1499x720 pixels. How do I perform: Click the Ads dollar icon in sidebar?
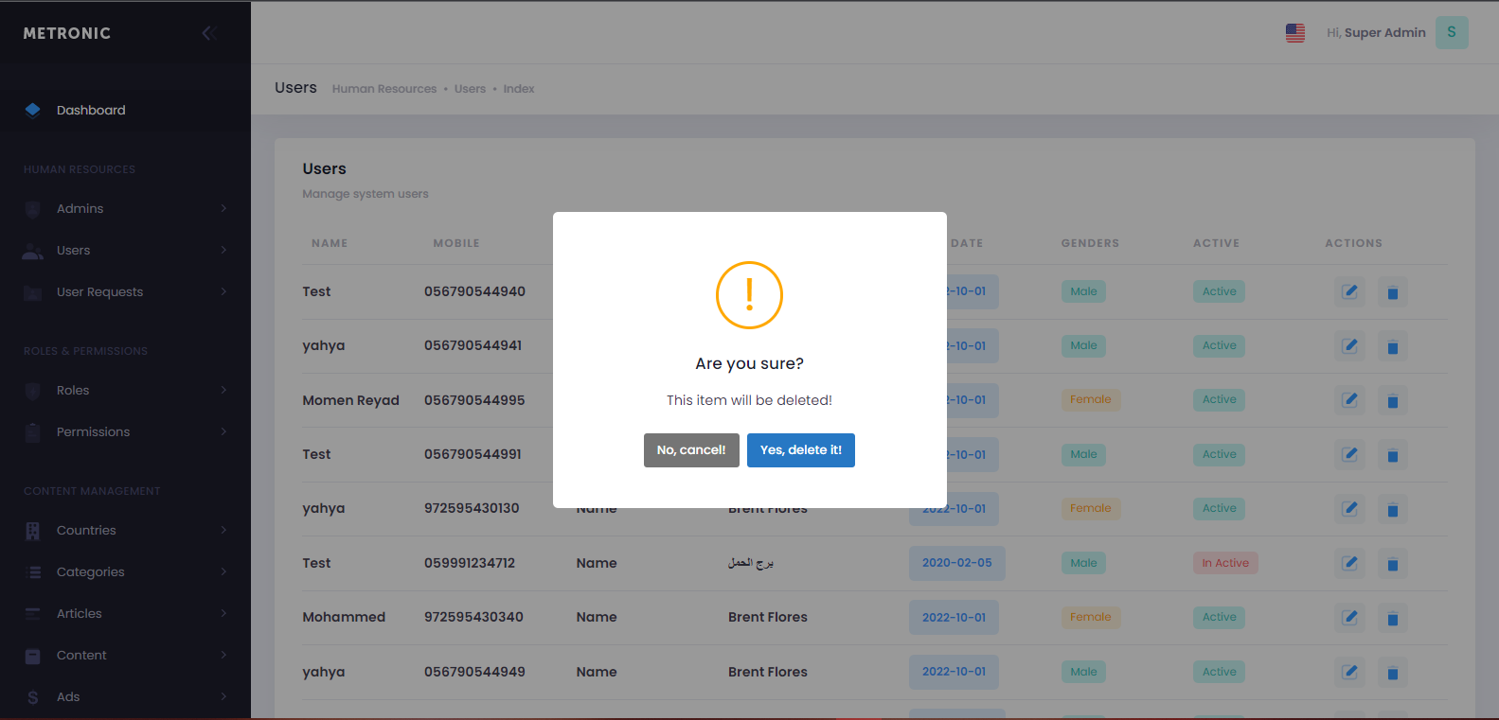tap(33, 697)
